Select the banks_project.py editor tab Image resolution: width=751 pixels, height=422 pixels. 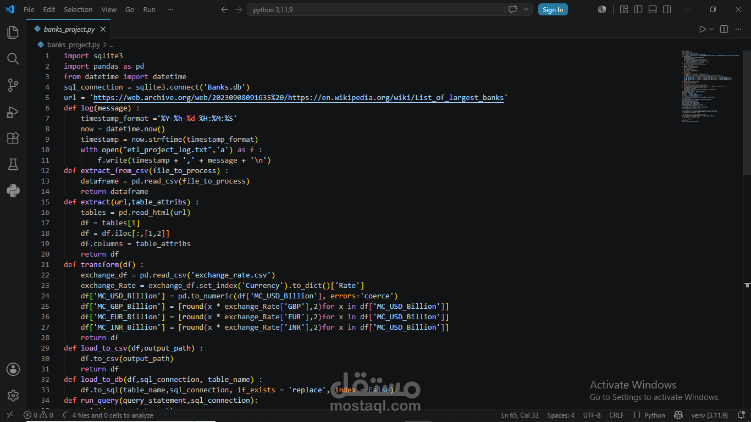pos(69,29)
